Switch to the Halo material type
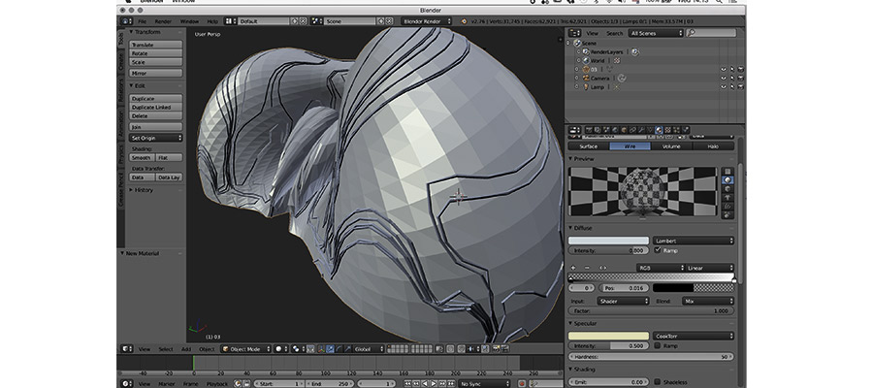 [714, 146]
